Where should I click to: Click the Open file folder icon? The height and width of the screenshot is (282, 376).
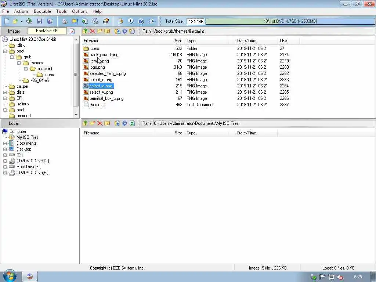pos(15,21)
